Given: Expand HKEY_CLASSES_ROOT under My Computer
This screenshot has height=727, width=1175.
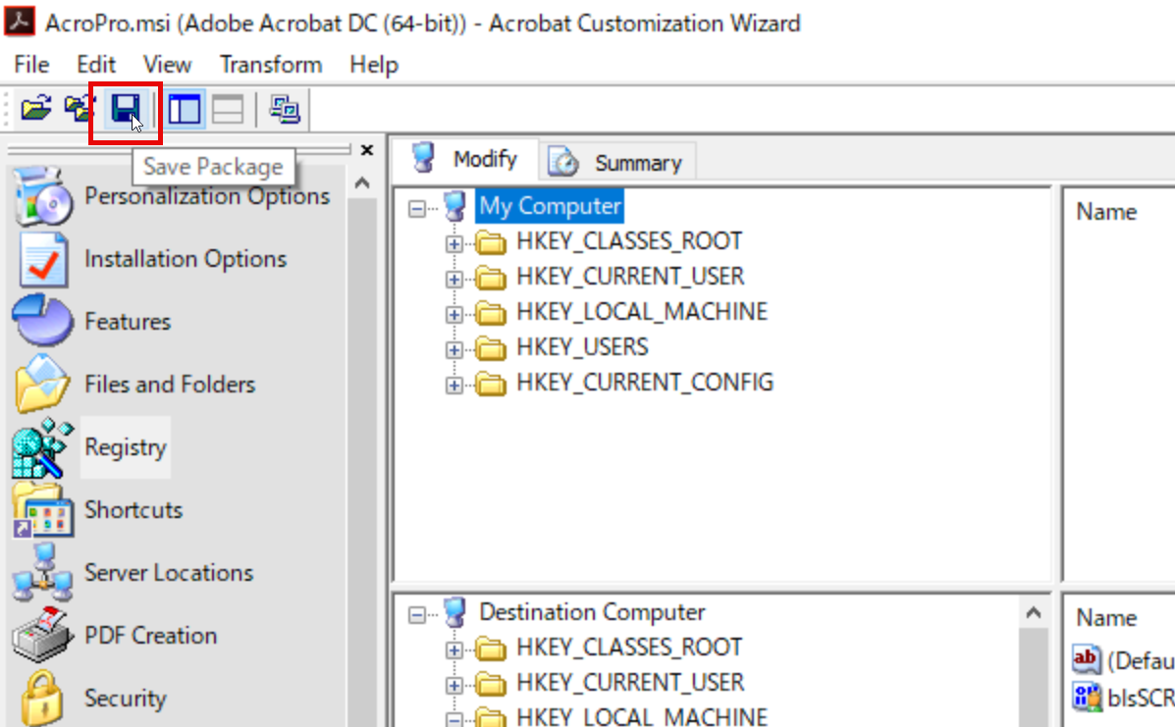Looking at the screenshot, I should (x=454, y=241).
